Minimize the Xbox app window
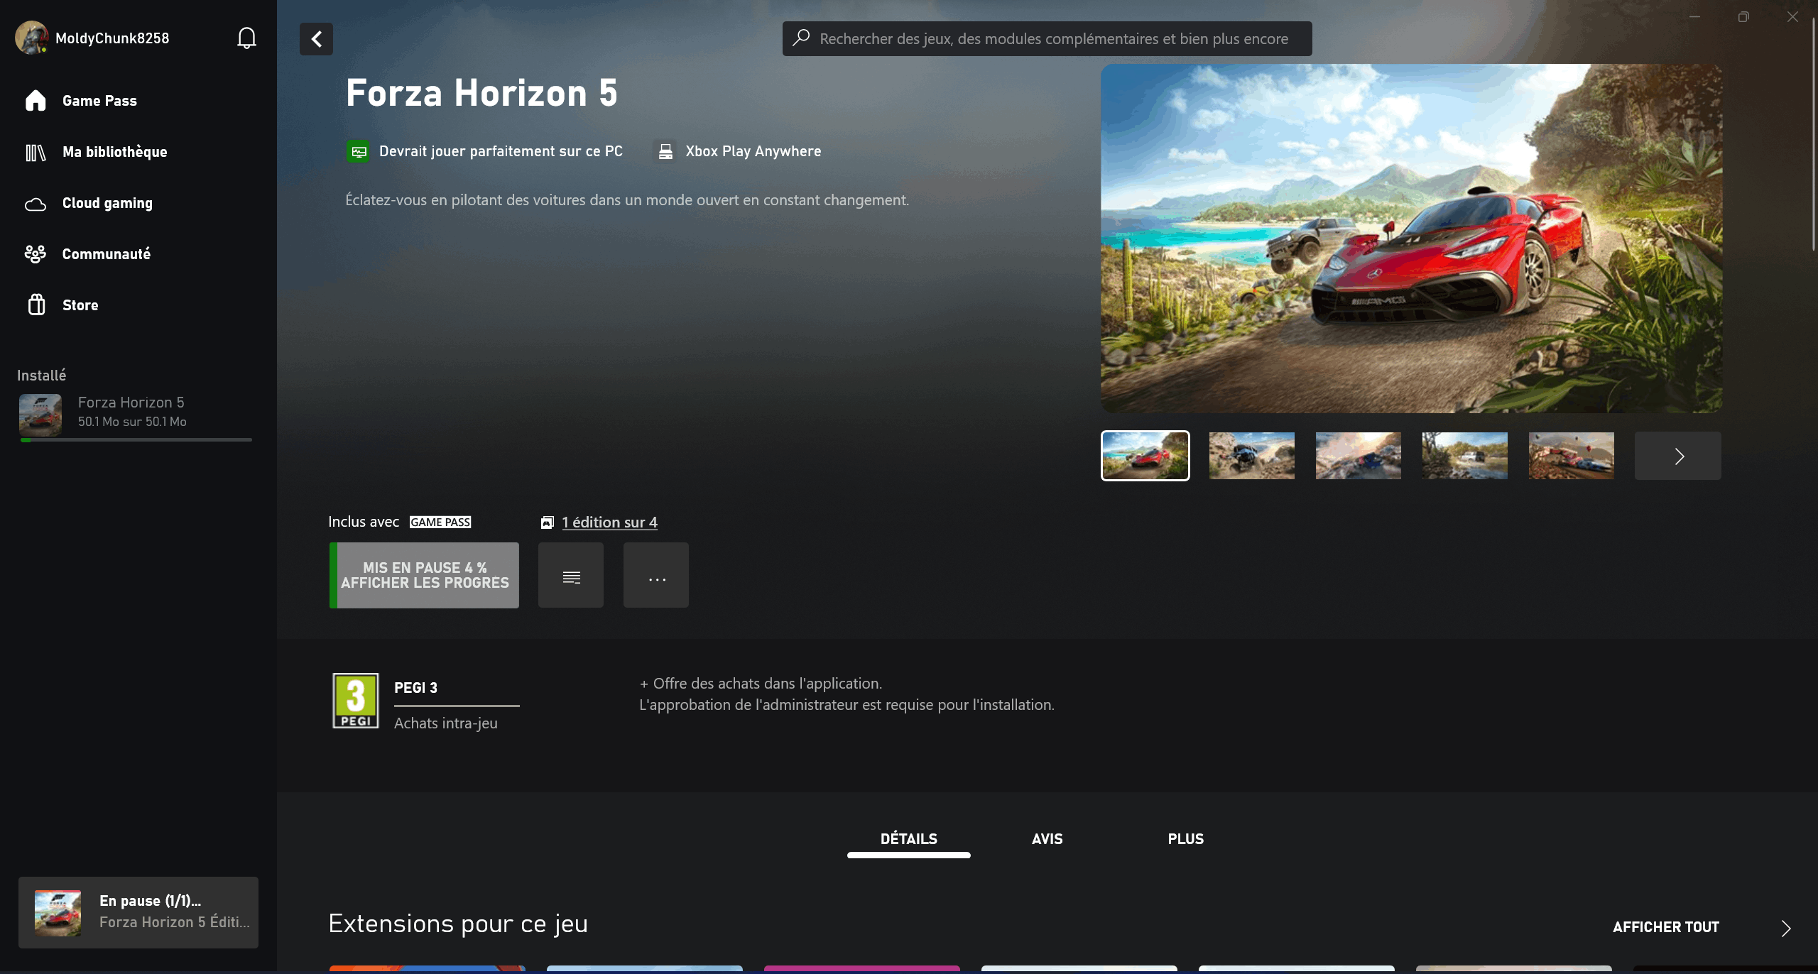The width and height of the screenshot is (1818, 974). coord(1694,17)
